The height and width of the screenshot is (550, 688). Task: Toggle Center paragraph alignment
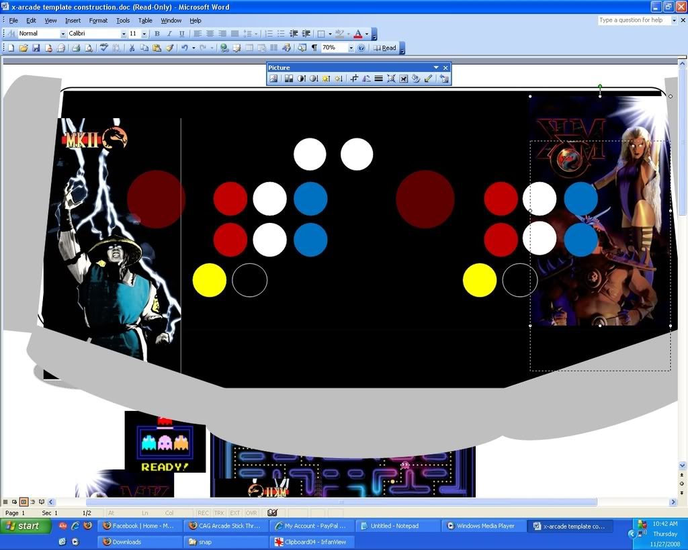coord(210,34)
